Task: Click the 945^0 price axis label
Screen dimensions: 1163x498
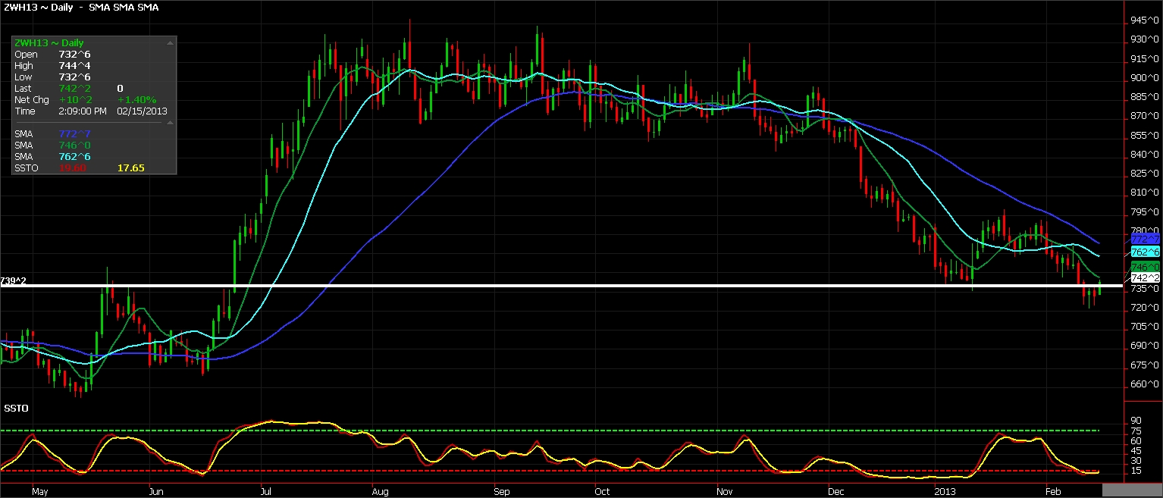Action: (x=1145, y=20)
